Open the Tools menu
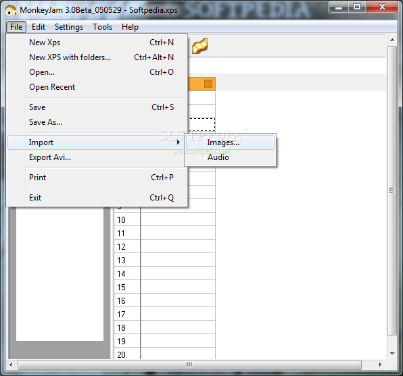 point(102,27)
